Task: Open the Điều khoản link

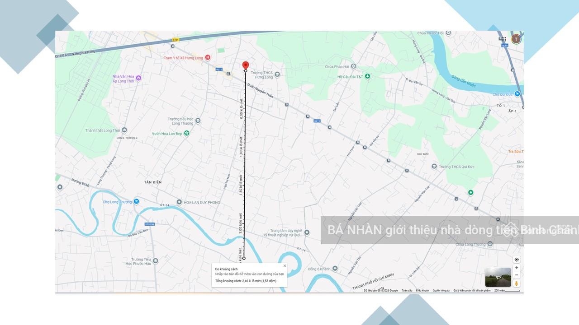Action: [x=422, y=291]
